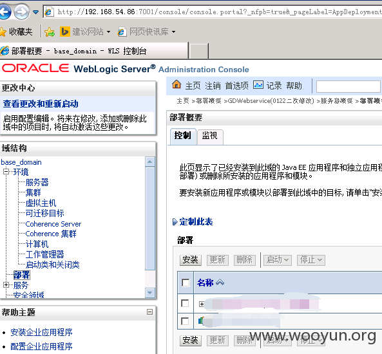The height and width of the screenshot is (354, 382).
Task: Click domain tree scrollbar down arrow
Action: [x=150, y=293]
